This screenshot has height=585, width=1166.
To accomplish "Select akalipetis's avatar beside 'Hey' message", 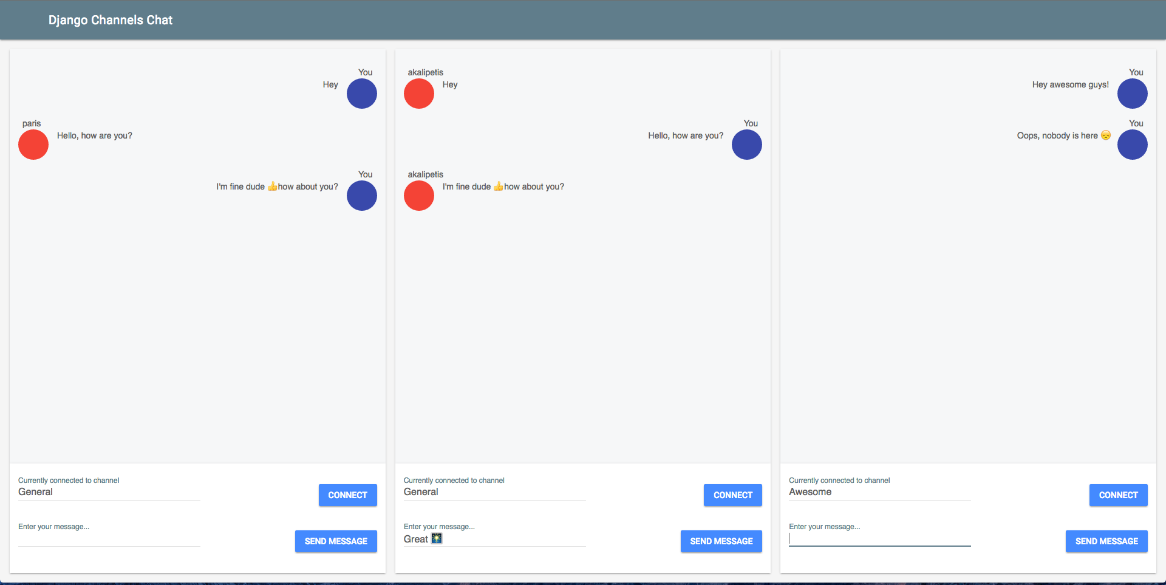I will pyautogui.click(x=418, y=94).
